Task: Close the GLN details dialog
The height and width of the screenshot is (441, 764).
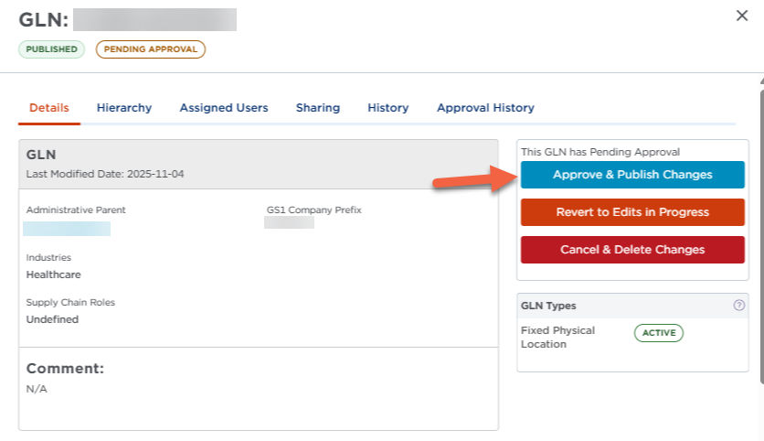Action: [742, 16]
